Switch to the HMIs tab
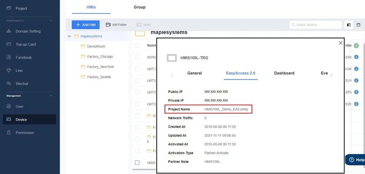This screenshot has height=174, width=365. point(91,7)
